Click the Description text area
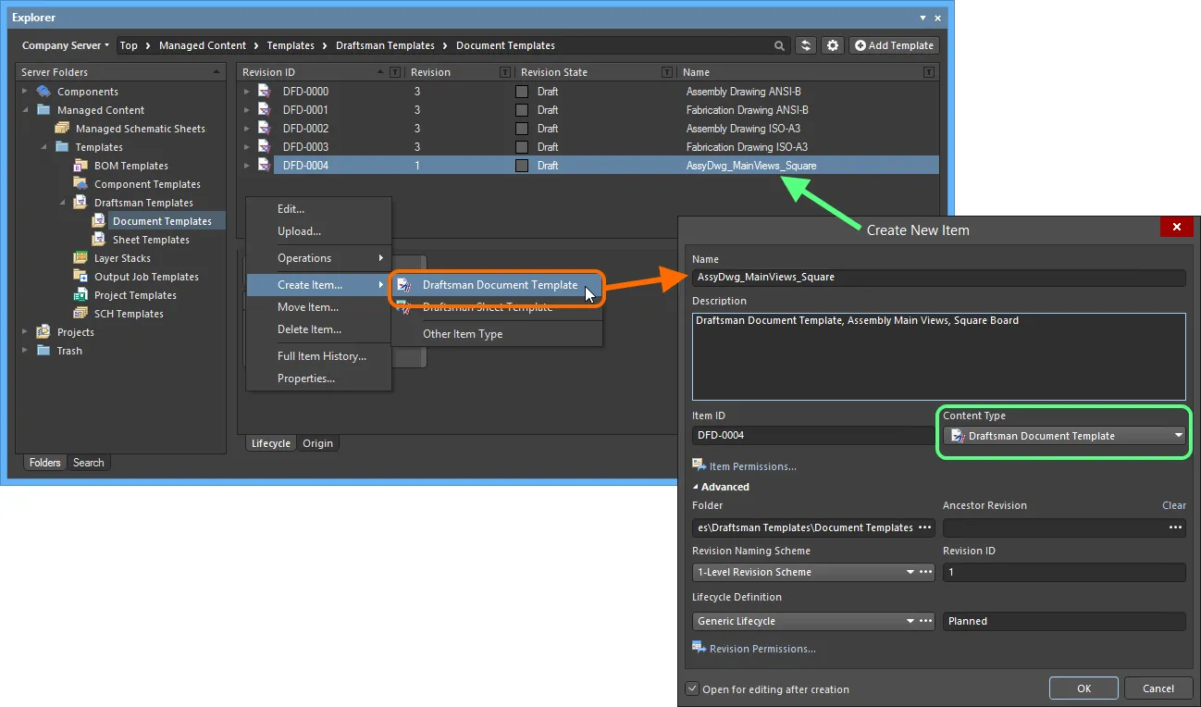 (938, 356)
